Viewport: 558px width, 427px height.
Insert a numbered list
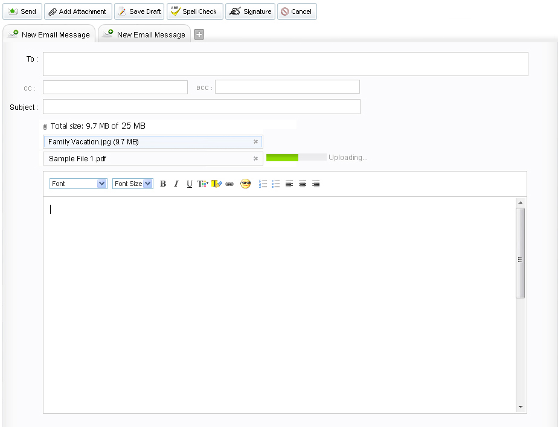pyautogui.click(x=263, y=184)
